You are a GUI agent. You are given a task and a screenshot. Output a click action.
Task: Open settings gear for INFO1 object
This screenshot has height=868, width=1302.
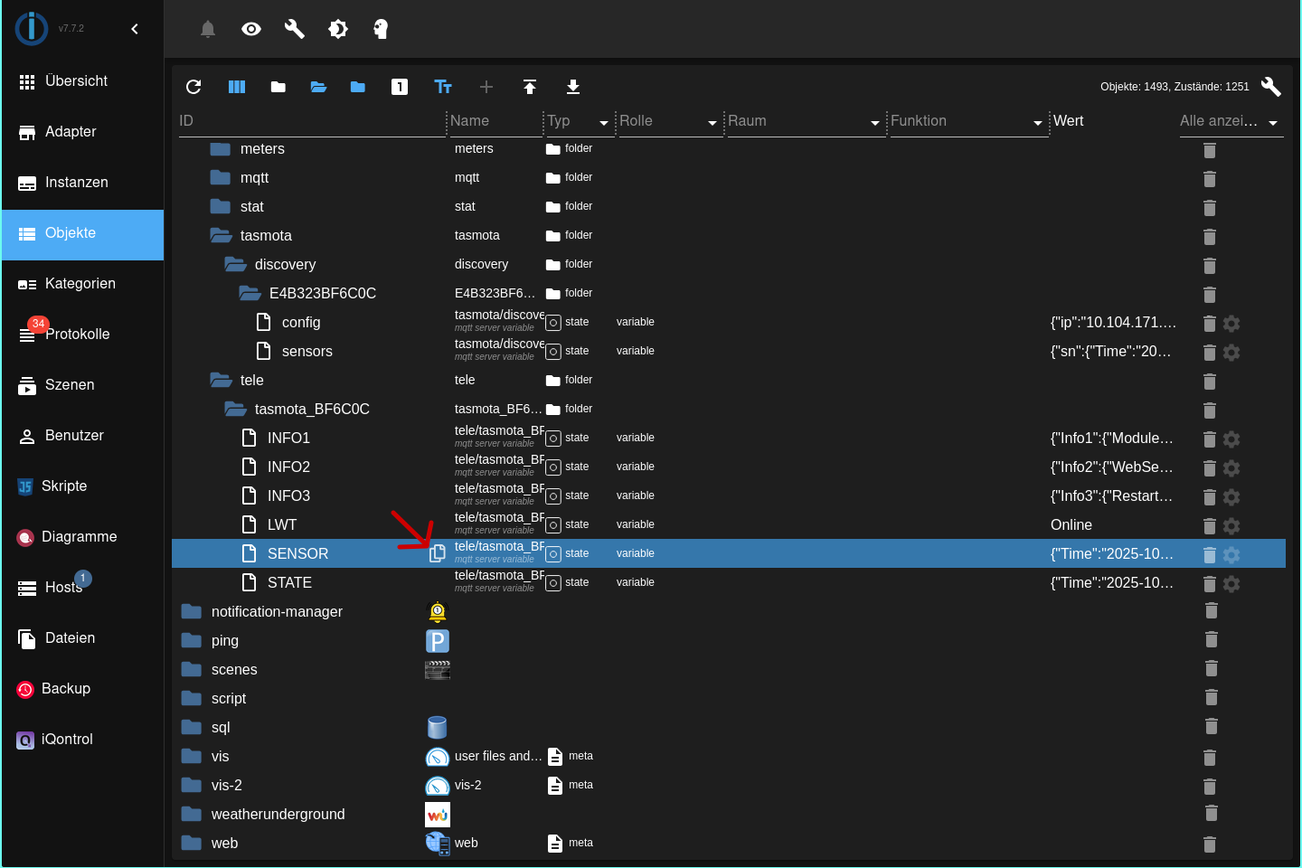tap(1231, 439)
